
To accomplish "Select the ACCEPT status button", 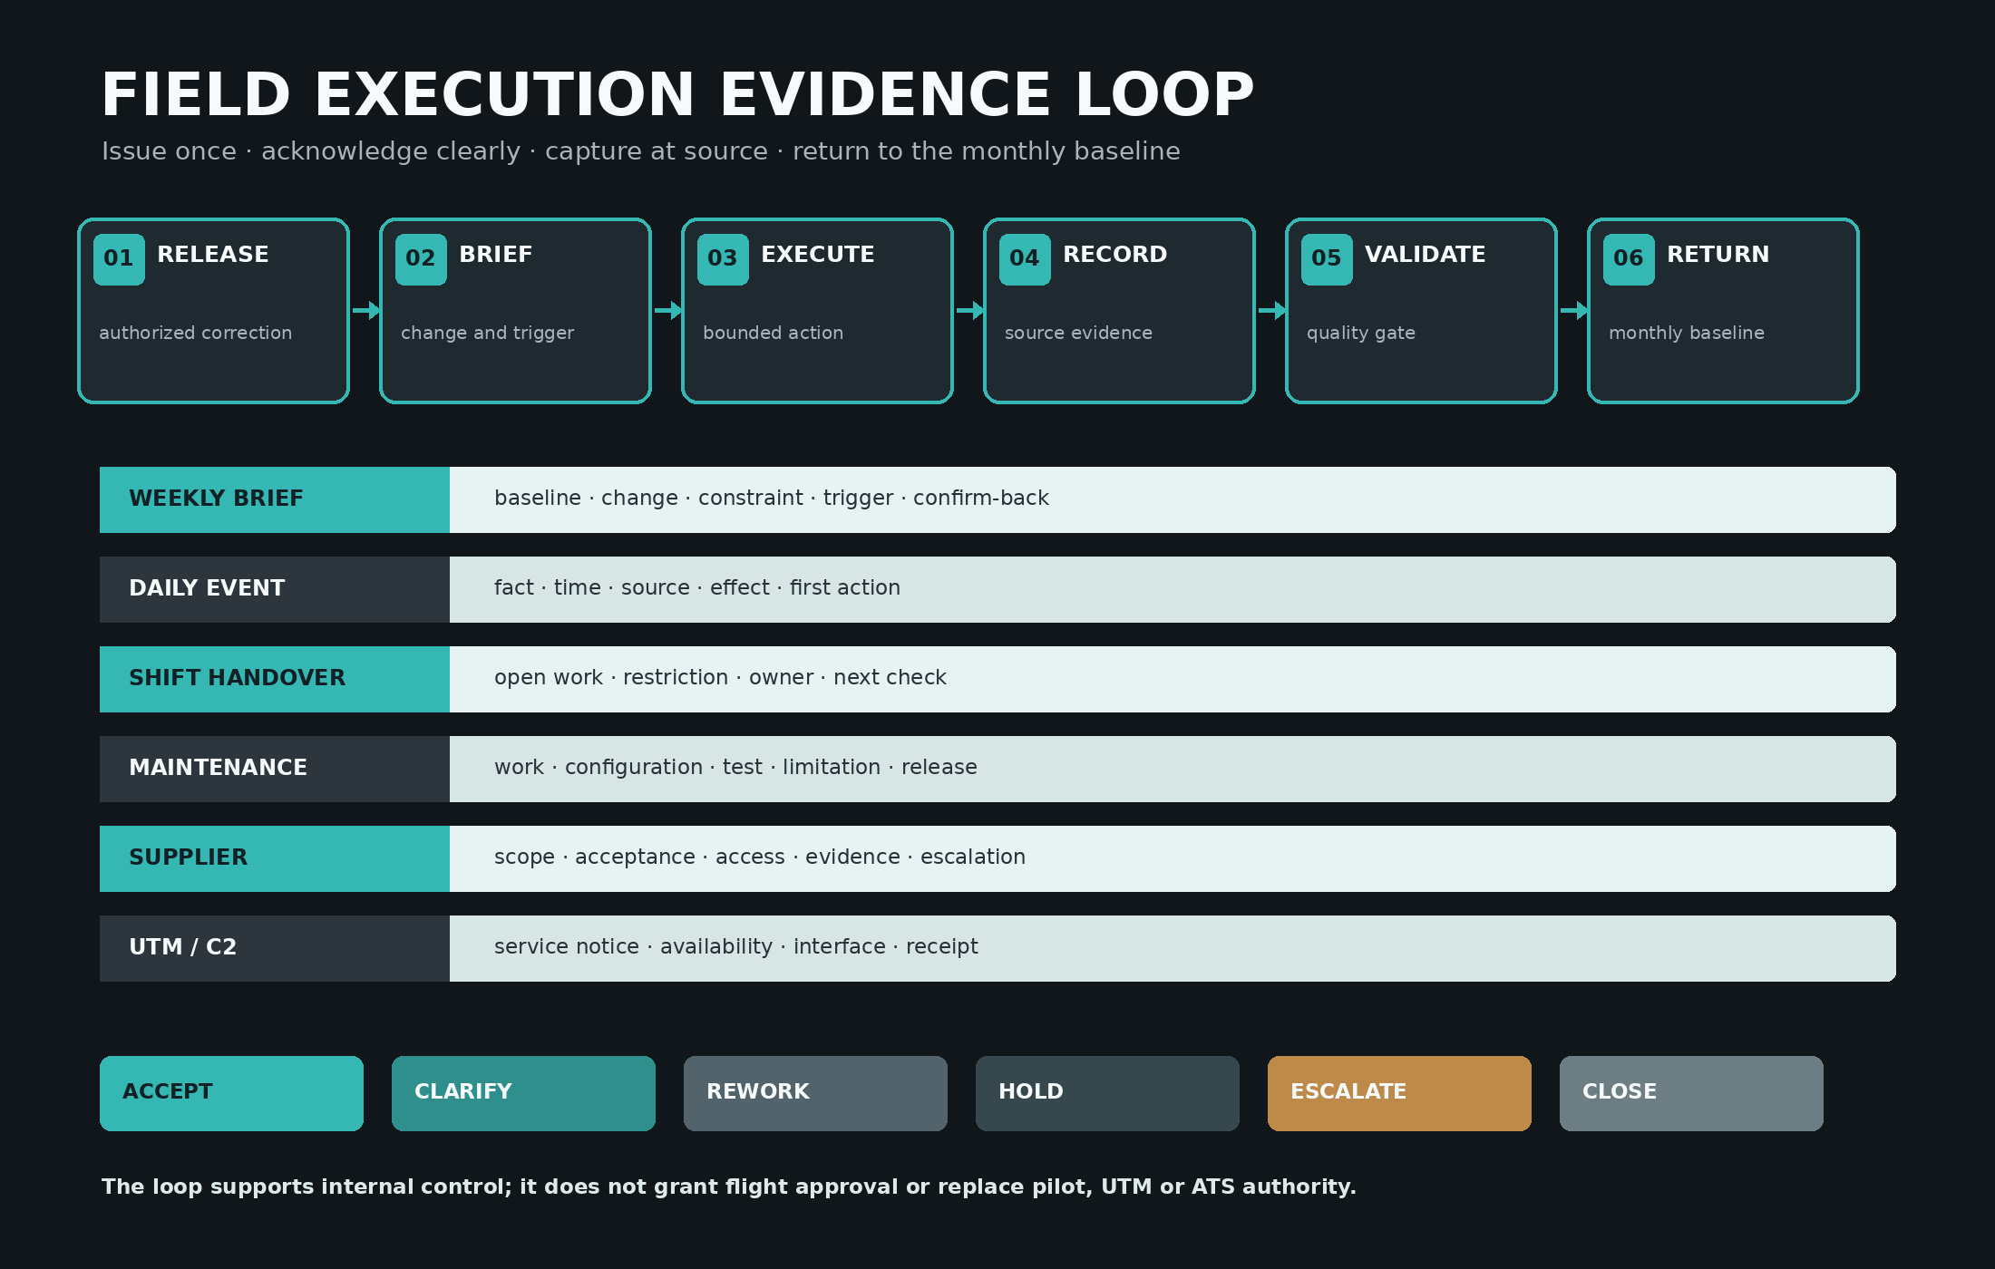I will [x=231, y=1093].
